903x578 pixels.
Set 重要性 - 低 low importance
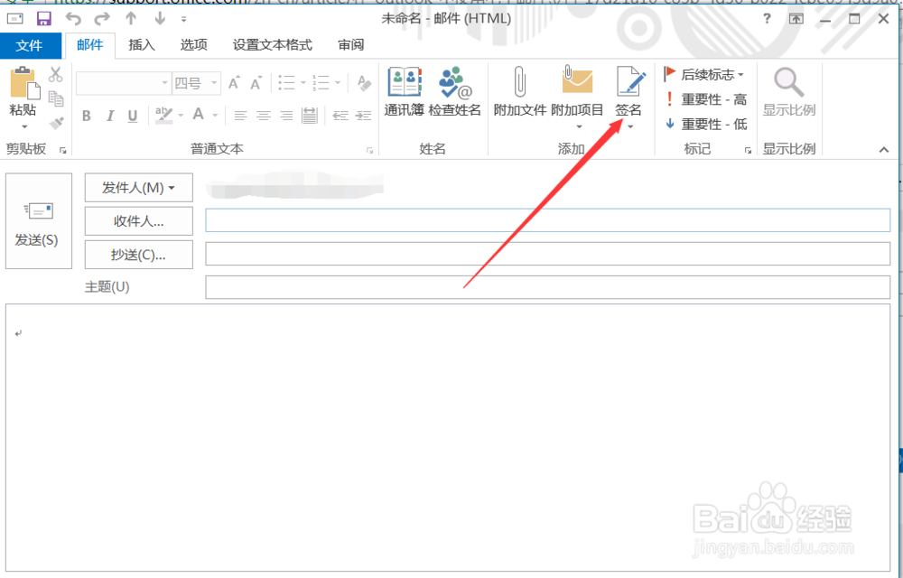[705, 124]
